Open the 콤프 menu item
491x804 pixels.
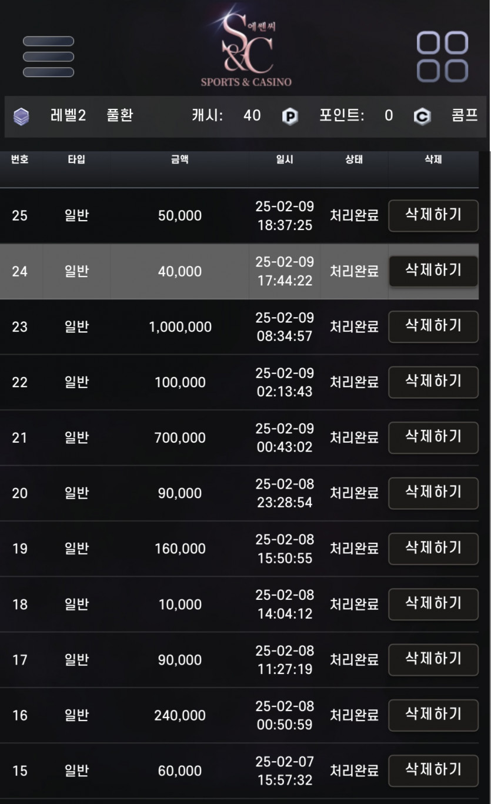coord(465,115)
